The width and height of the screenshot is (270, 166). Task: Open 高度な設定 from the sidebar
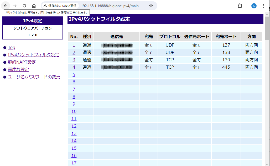pos(18,69)
